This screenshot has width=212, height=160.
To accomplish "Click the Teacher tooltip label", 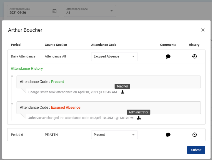I will click(x=122, y=86).
